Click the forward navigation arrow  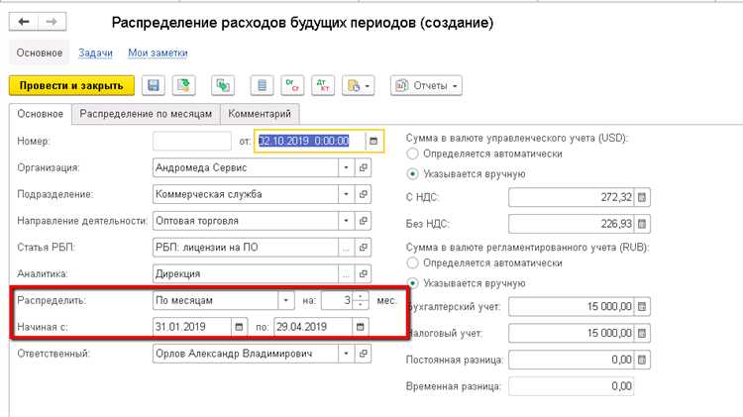[52, 22]
